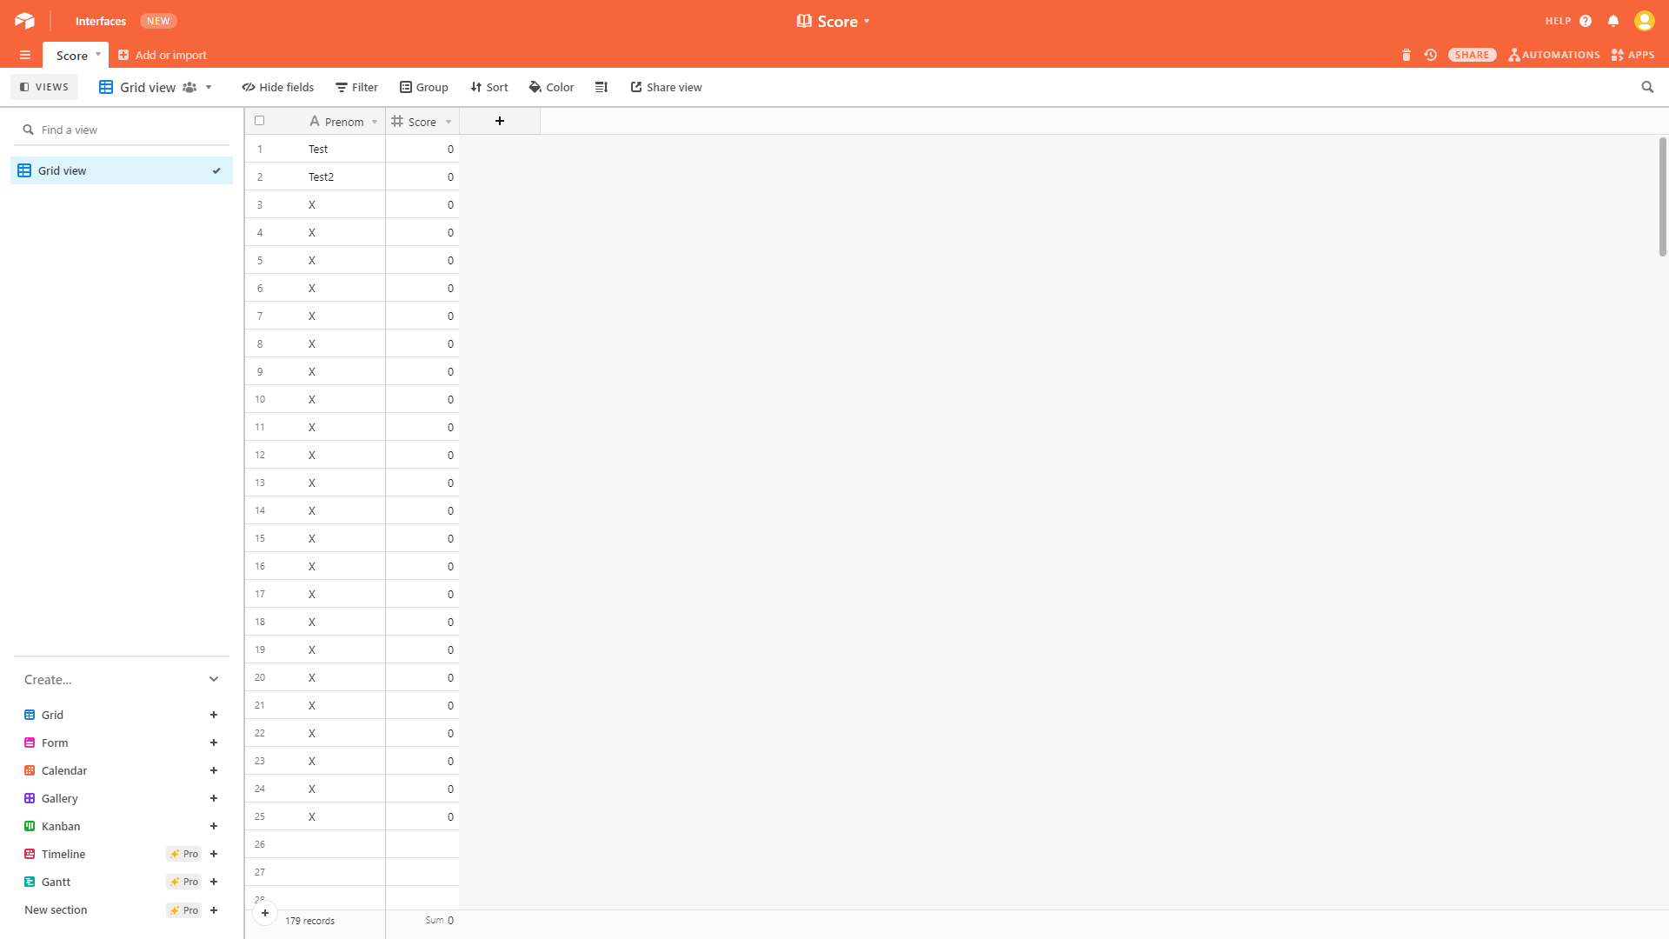The height and width of the screenshot is (939, 1669).
Task: Open the Group tool
Action: click(423, 87)
